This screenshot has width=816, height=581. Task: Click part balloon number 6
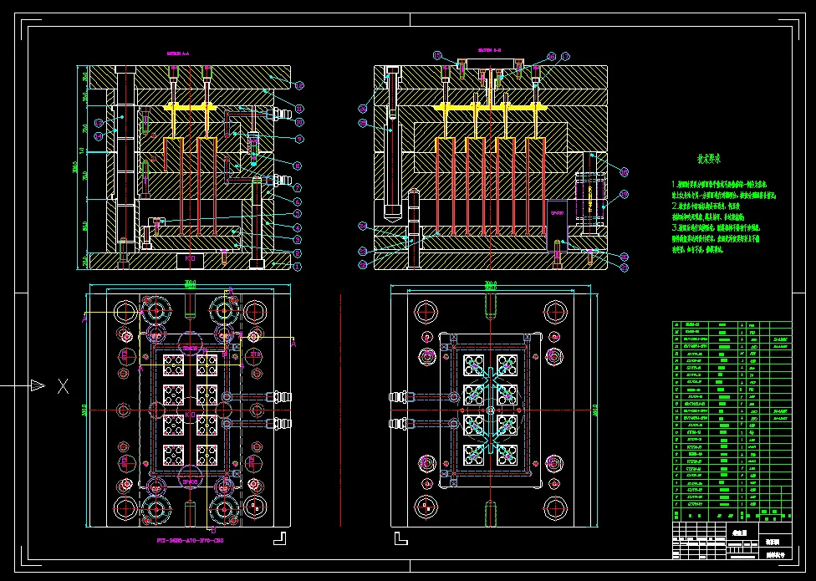[297, 201]
